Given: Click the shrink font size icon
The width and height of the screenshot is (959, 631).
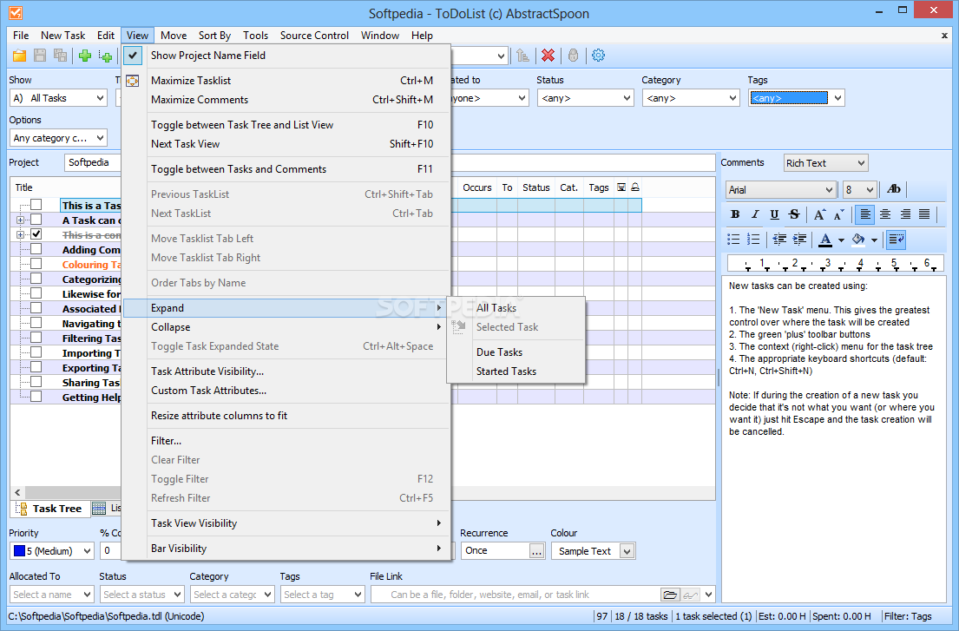Looking at the screenshot, I should pyautogui.click(x=838, y=214).
